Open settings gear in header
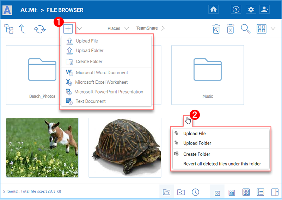This screenshot has width=282, height=200. coord(251,10)
